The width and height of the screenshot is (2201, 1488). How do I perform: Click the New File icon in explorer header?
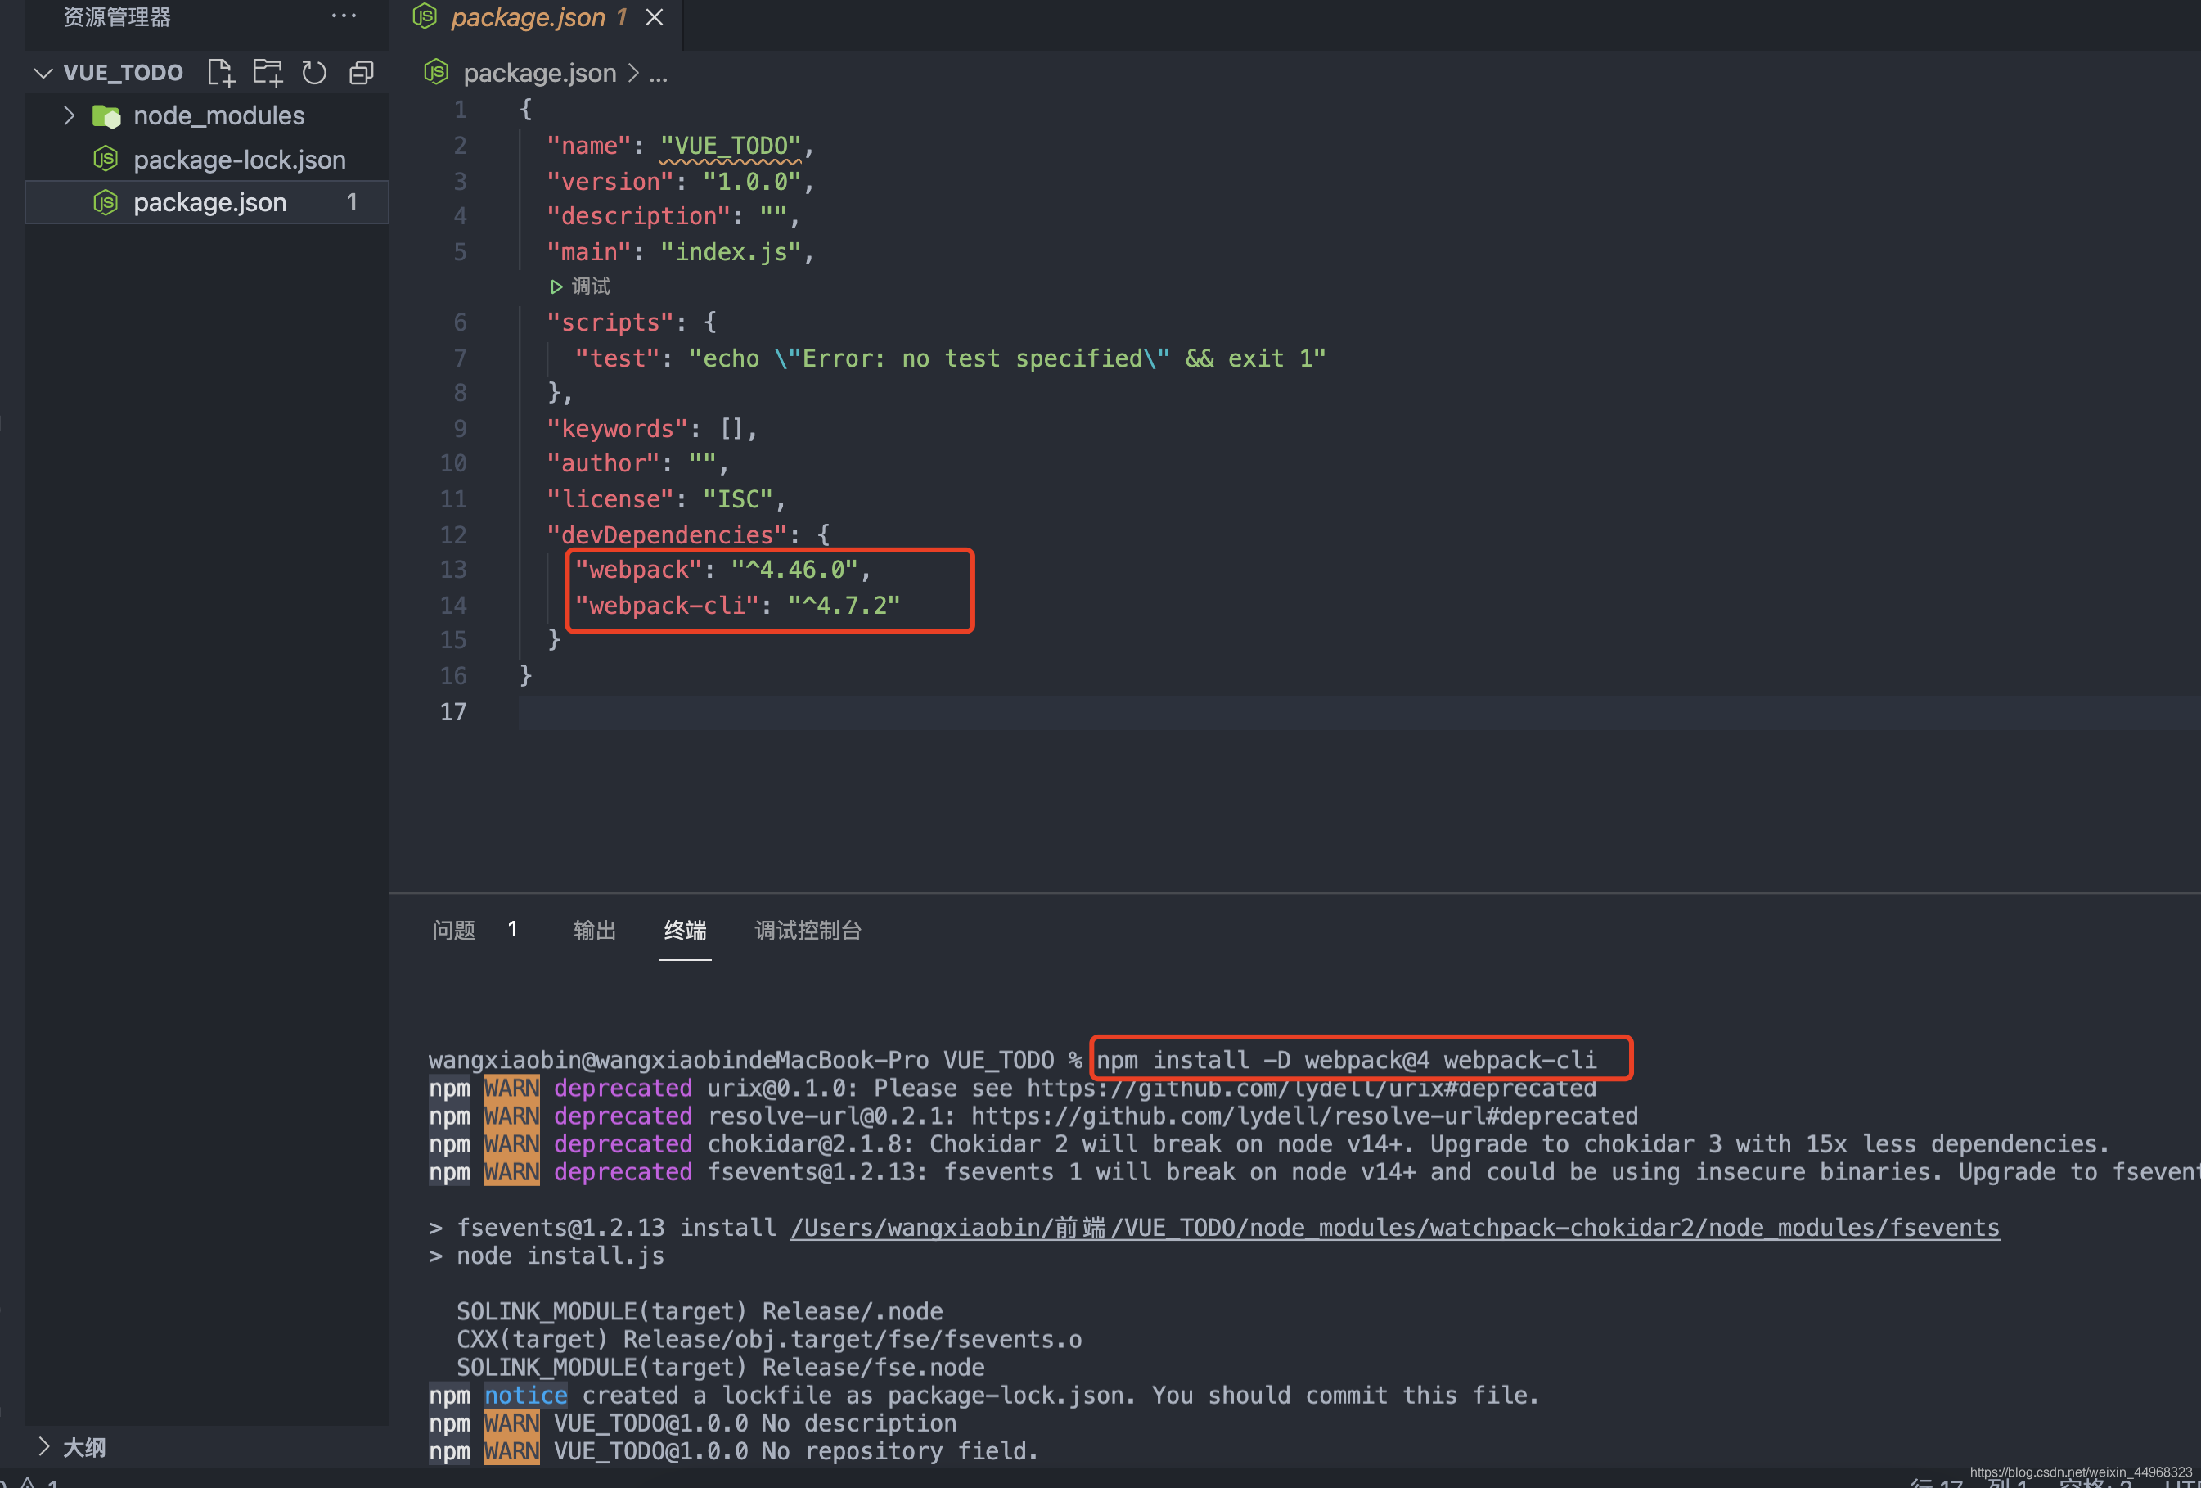pos(221,73)
